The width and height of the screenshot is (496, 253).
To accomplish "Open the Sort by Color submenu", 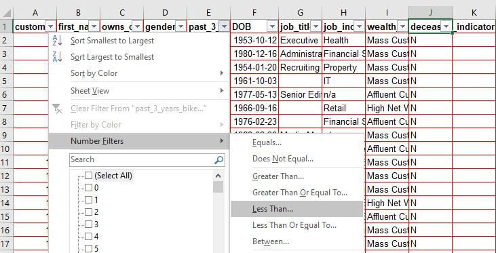I will [138, 73].
